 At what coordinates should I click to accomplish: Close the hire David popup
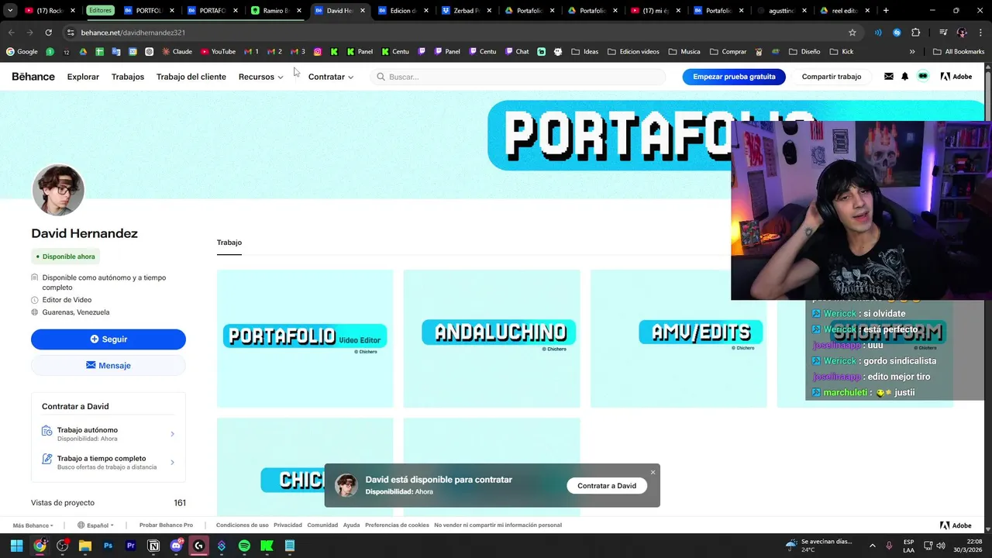pos(653,472)
